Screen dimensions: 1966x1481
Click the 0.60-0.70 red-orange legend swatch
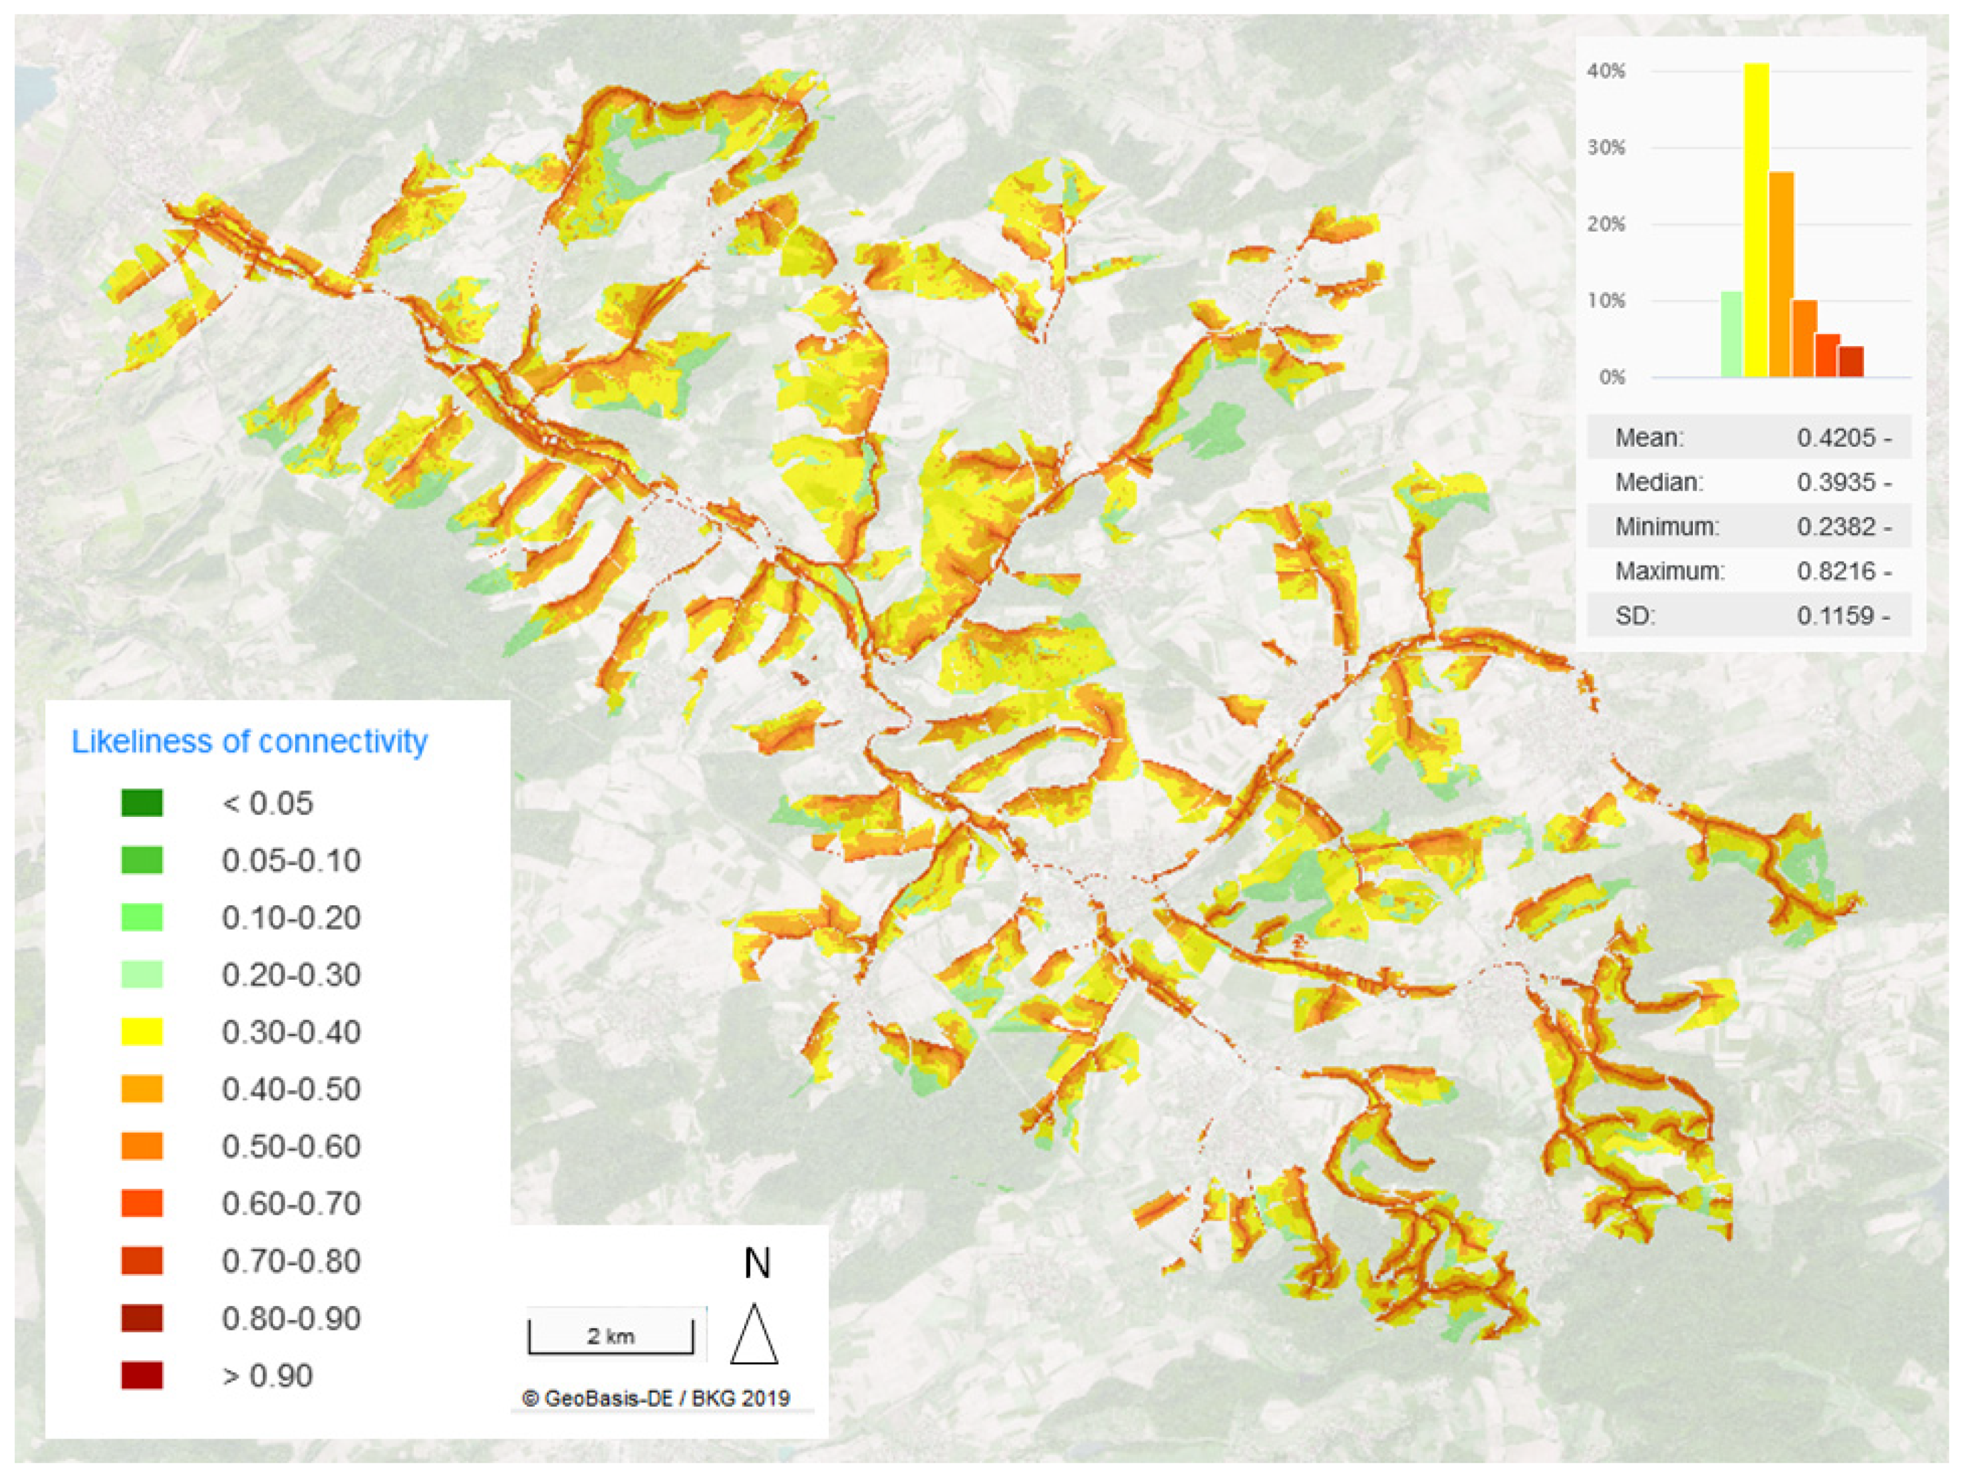tap(142, 1203)
